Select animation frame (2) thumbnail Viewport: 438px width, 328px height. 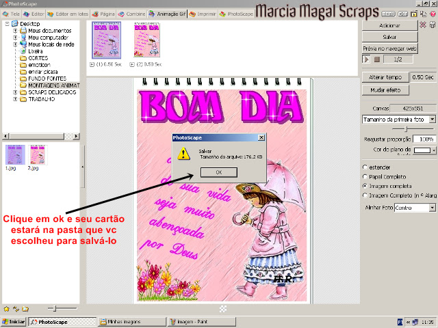click(146, 40)
